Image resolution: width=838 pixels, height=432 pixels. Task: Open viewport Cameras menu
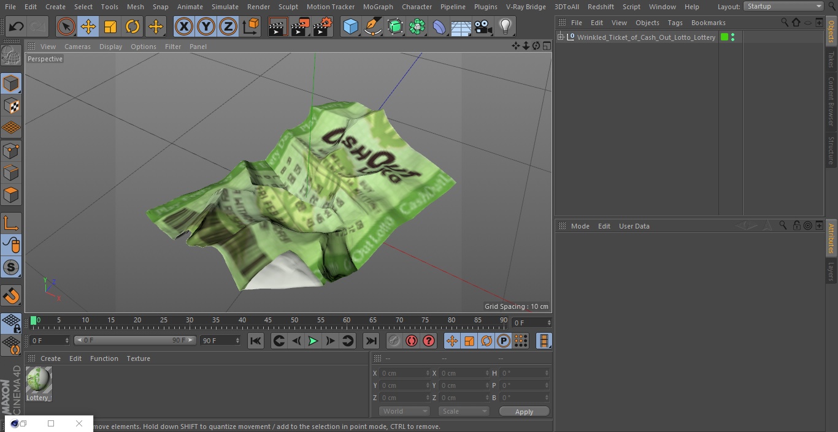(x=77, y=47)
